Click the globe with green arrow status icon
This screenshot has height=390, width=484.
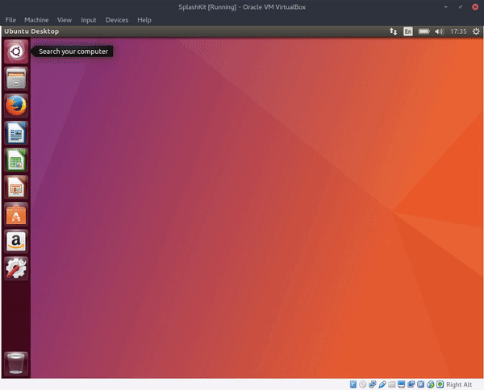point(430,384)
